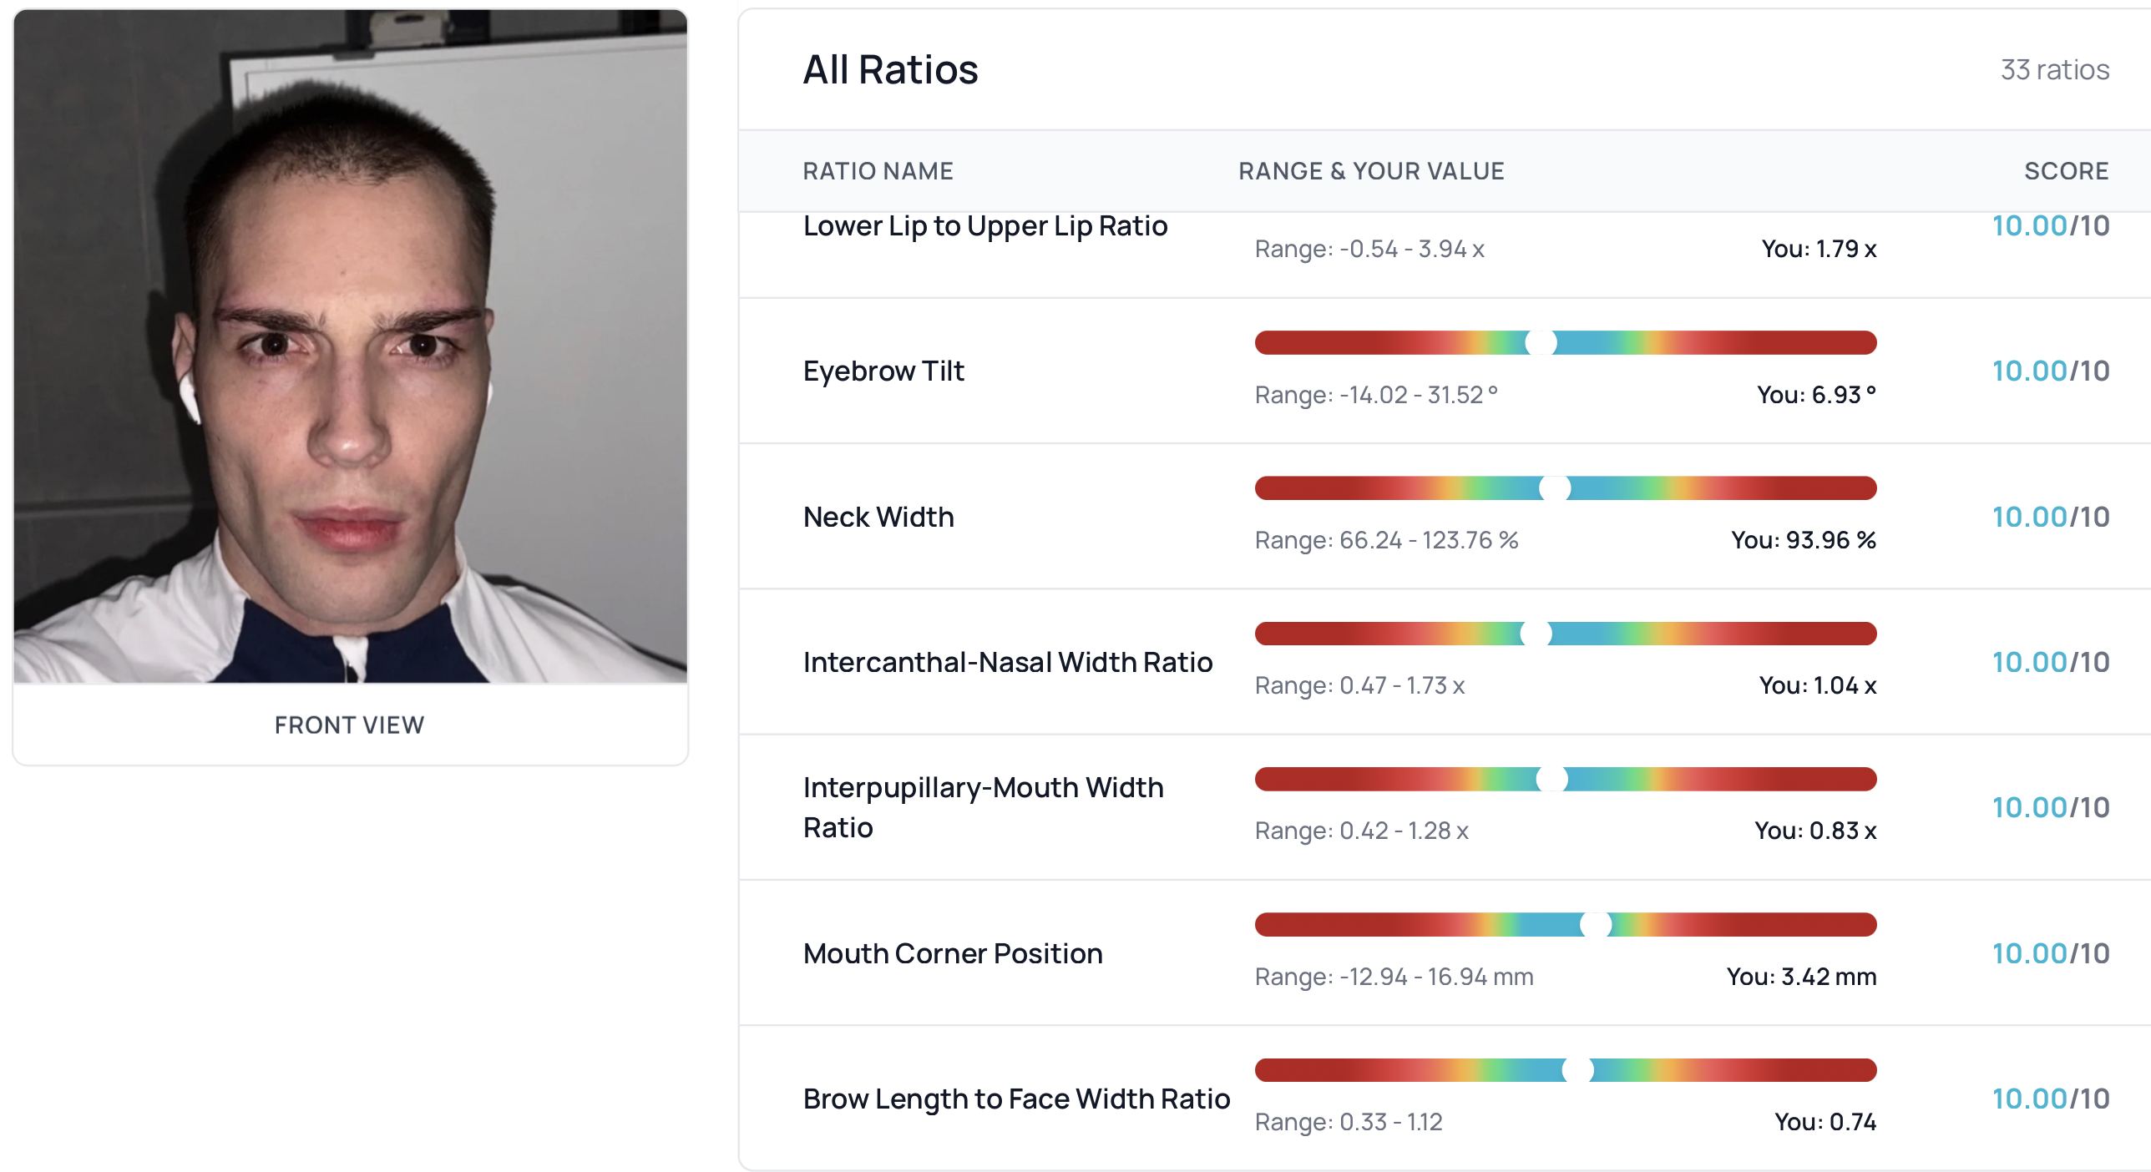Click the All Ratios heading
Image resolution: width=2151 pixels, height=1172 pixels.
pyautogui.click(x=890, y=69)
